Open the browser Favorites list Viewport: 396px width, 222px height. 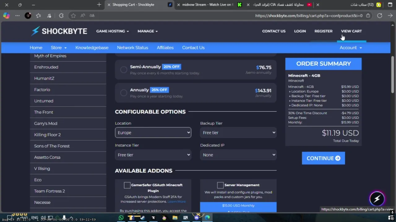coord(38,15)
